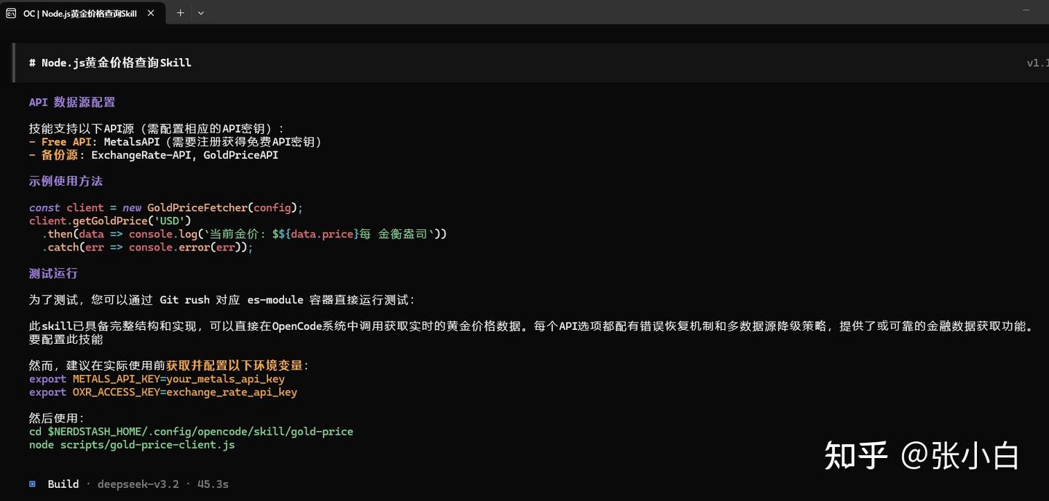The width and height of the screenshot is (1049, 501).
Task: Click the terminal icon on the active tab
Action: point(12,13)
